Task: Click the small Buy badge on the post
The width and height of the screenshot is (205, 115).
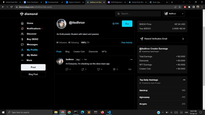Action: pos(78,59)
